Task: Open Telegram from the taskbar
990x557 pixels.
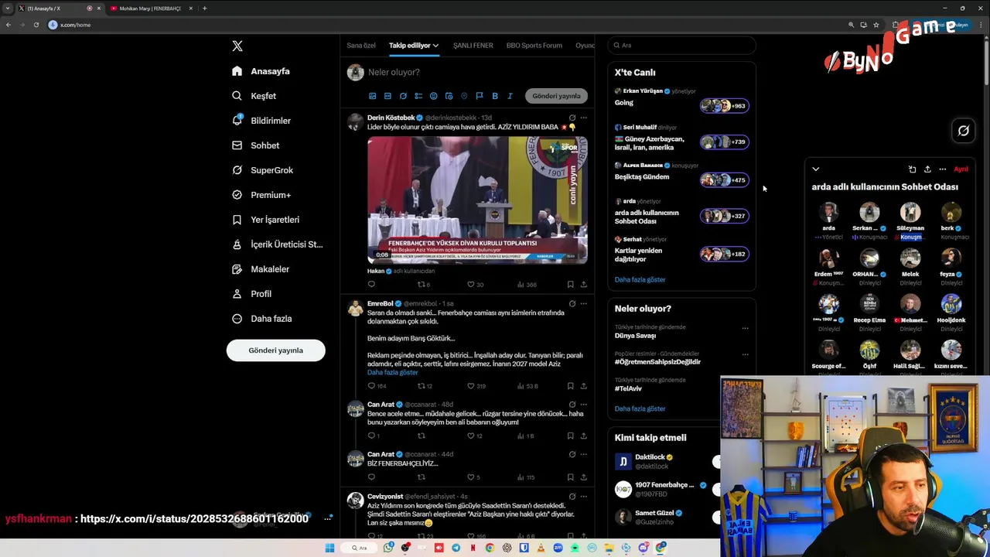Action: [456, 548]
